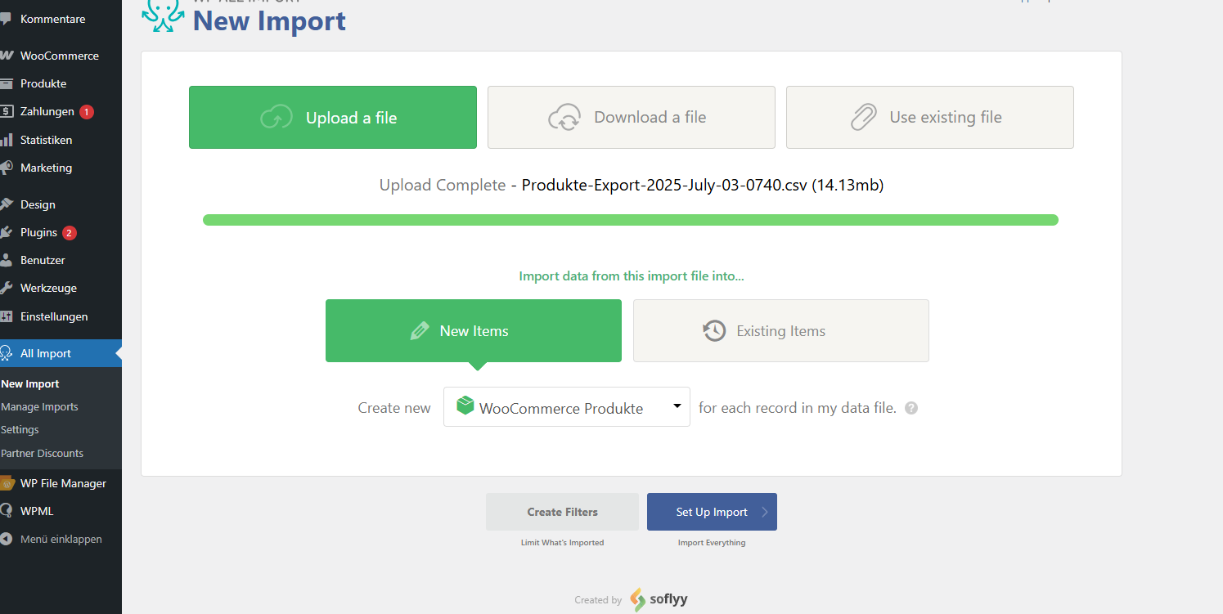Viewport: 1223px width, 614px height.
Task: Go to Partner Discounts submenu link
Action: click(42, 453)
